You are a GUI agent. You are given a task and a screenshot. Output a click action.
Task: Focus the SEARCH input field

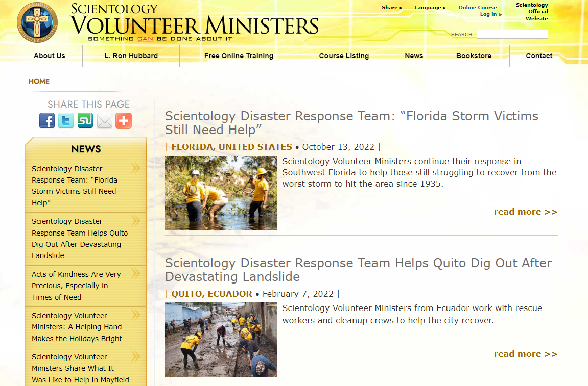point(512,35)
